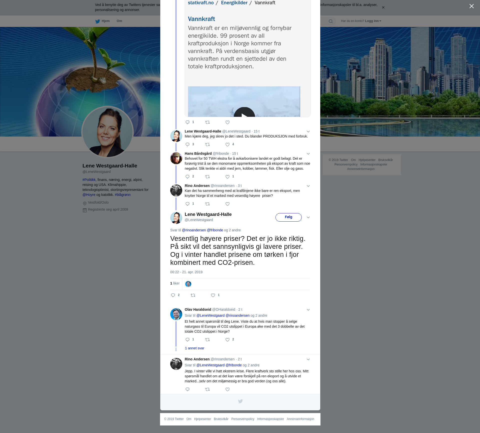Retweet Lene's PRODUKSJON tweet
This screenshot has width=480, height=433.
point(207,144)
